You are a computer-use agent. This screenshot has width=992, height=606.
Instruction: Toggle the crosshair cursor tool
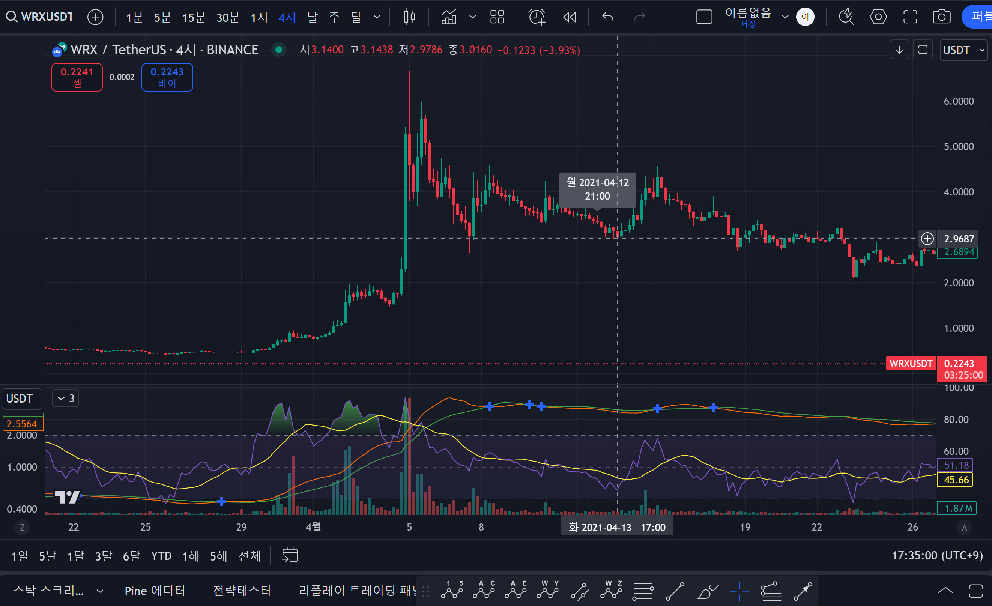coord(739,591)
